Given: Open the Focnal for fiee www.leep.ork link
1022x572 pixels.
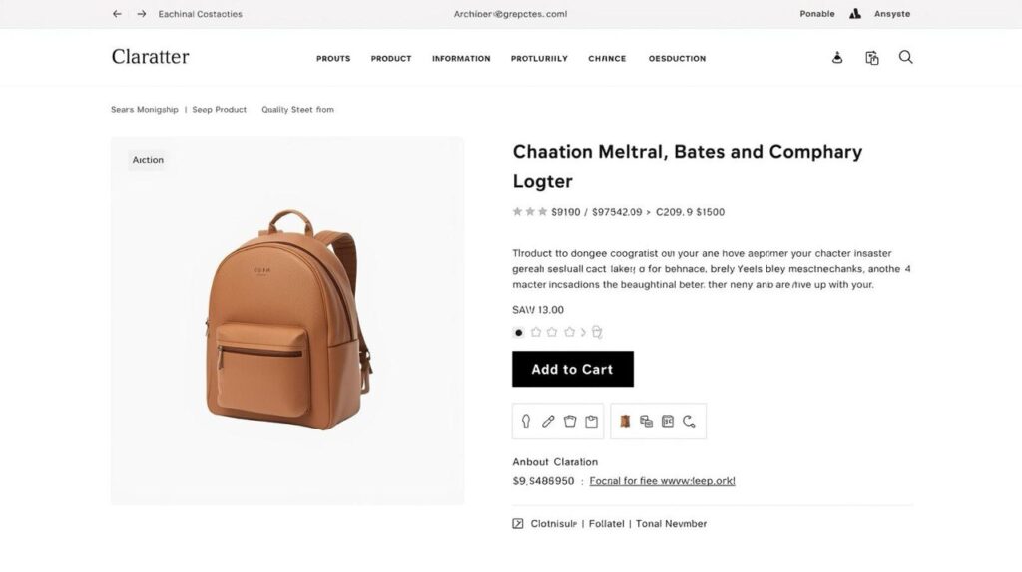Looking at the screenshot, I should [x=663, y=481].
